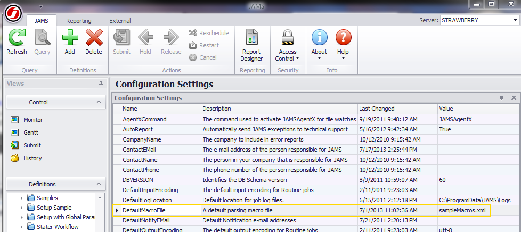Click the Submit clipboard icon
The width and height of the screenshot is (521, 232).
[x=121, y=37]
